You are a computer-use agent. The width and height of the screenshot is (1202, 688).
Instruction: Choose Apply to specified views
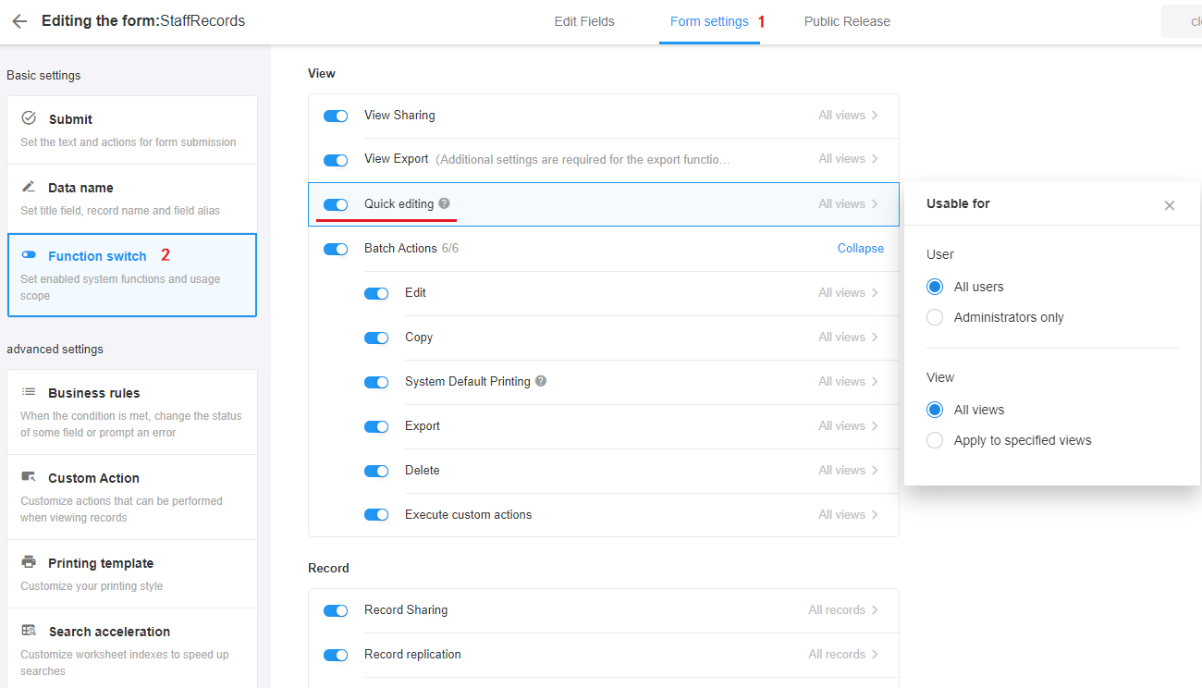(x=935, y=440)
